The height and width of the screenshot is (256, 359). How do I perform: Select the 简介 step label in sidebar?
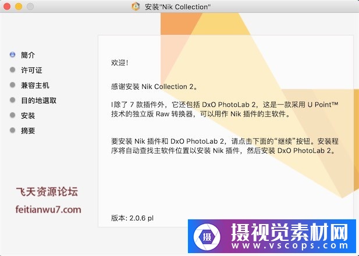point(28,55)
